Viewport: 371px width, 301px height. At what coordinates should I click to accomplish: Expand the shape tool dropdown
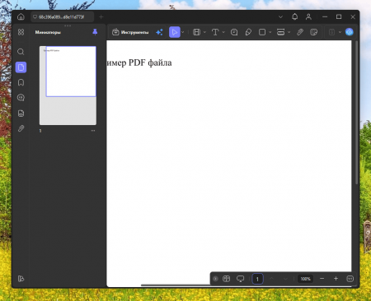pos(270,32)
